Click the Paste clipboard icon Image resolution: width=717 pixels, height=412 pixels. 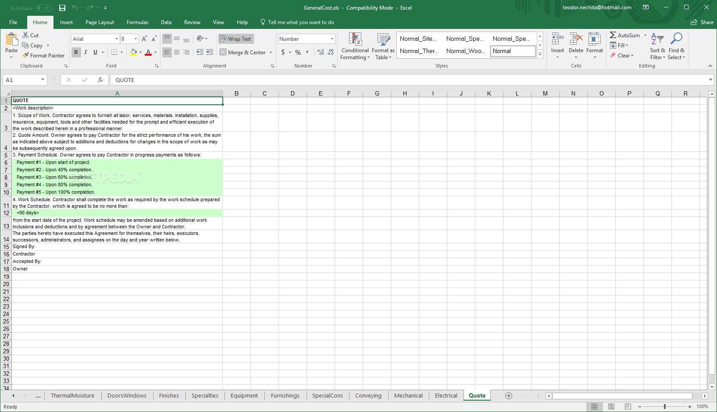[12, 39]
